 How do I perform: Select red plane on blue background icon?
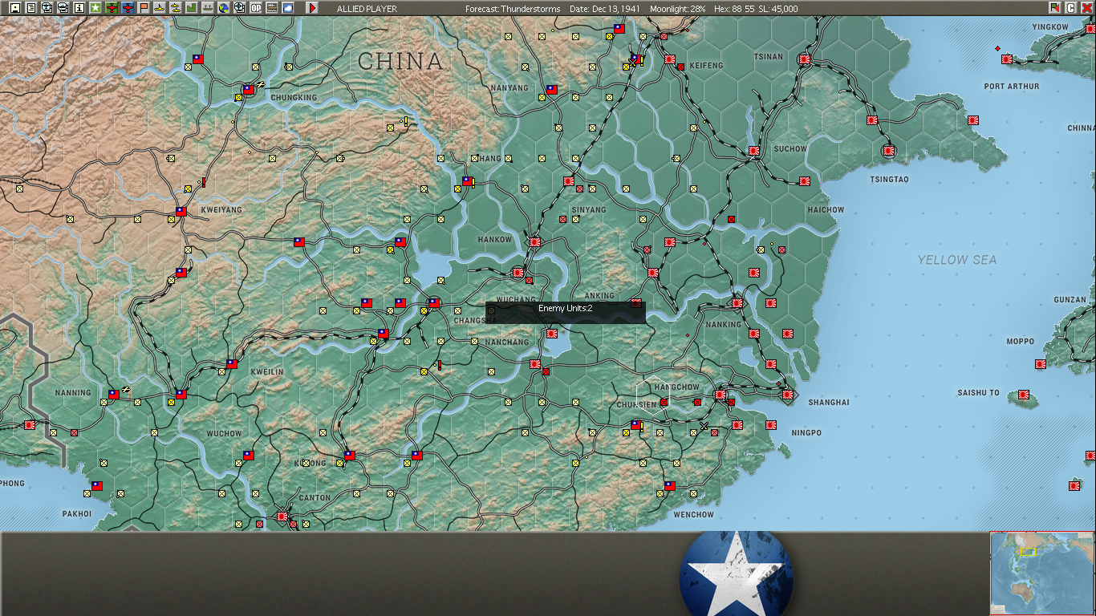(x=128, y=7)
